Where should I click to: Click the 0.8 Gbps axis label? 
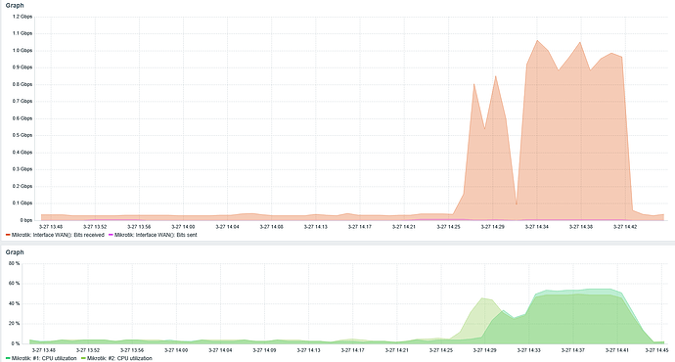click(22, 84)
